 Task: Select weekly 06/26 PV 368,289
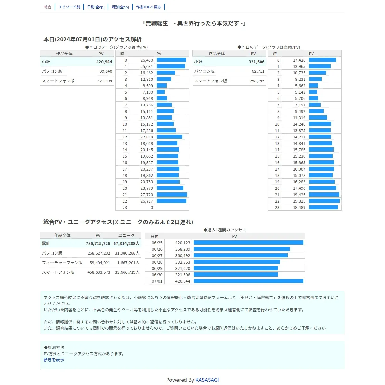tap(183, 249)
